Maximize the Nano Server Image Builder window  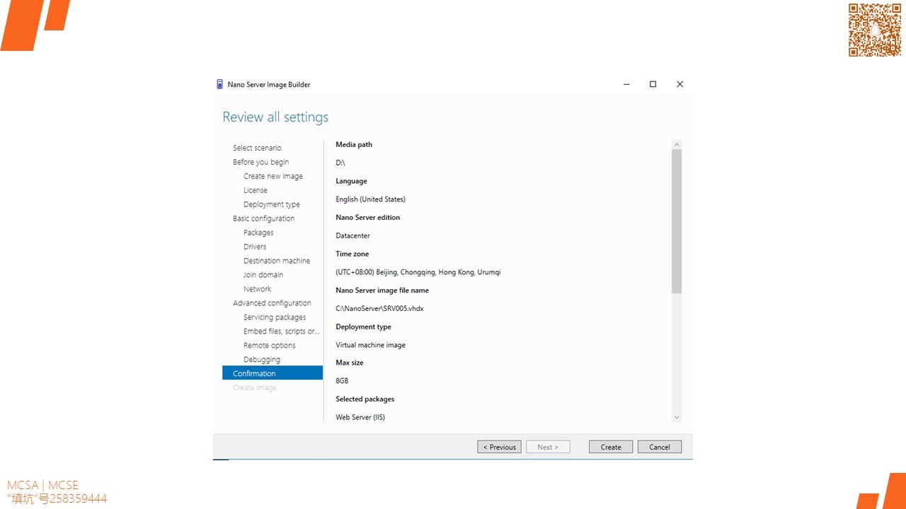(653, 84)
